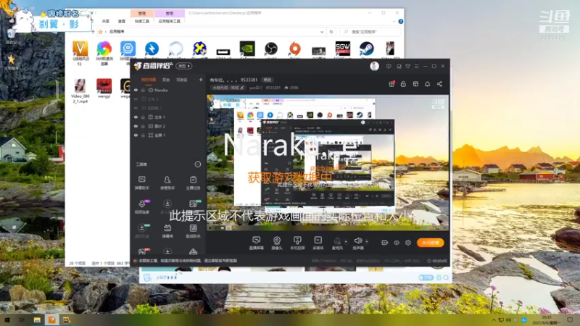
Task: Toggle visibility of the Naraka source
Action: click(136, 90)
